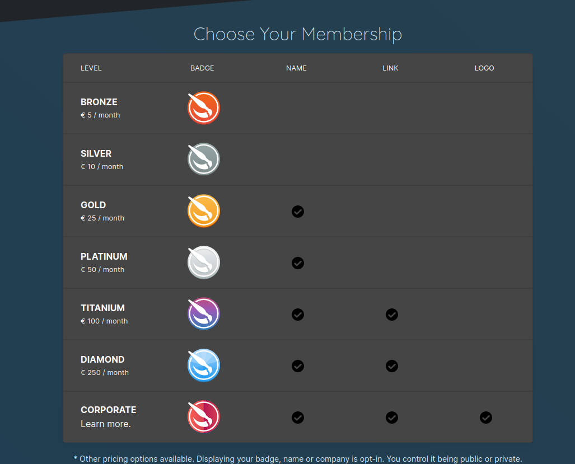Click the Diamond membership badge icon
This screenshot has height=464, width=575.
(204, 365)
